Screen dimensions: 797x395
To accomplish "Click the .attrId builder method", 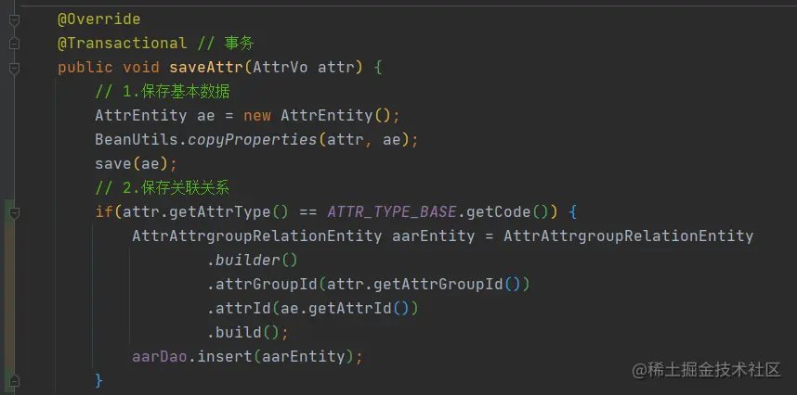I will pyautogui.click(x=239, y=308).
